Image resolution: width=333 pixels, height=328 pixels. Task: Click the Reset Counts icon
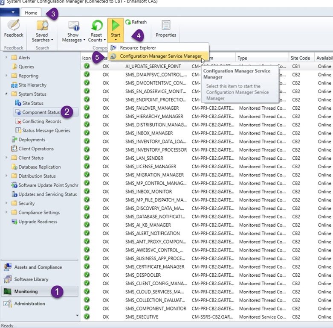(x=97, y=26)
